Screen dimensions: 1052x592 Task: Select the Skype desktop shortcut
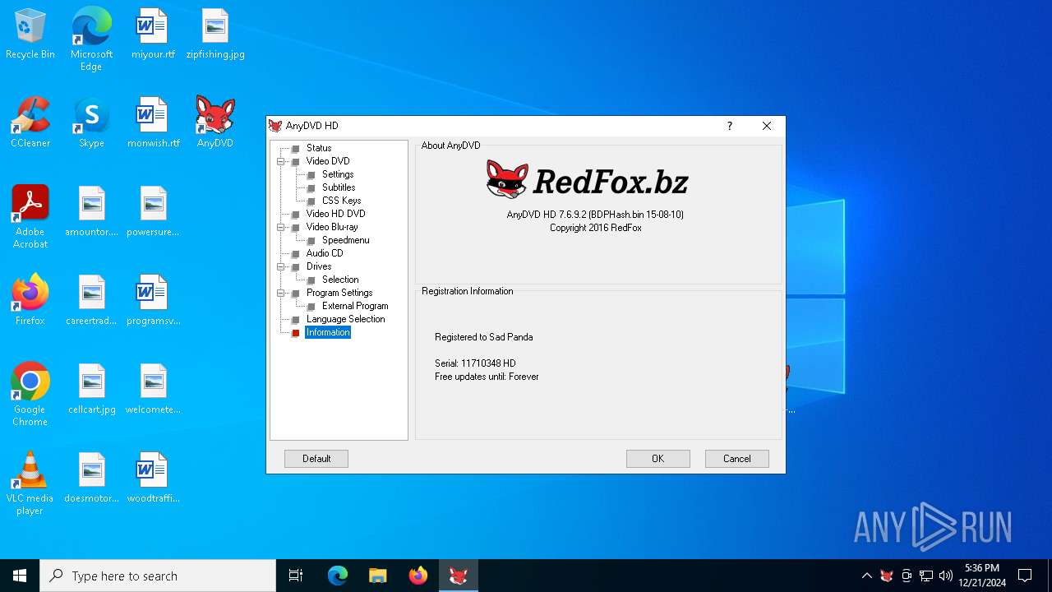click(x=91, y=123)
